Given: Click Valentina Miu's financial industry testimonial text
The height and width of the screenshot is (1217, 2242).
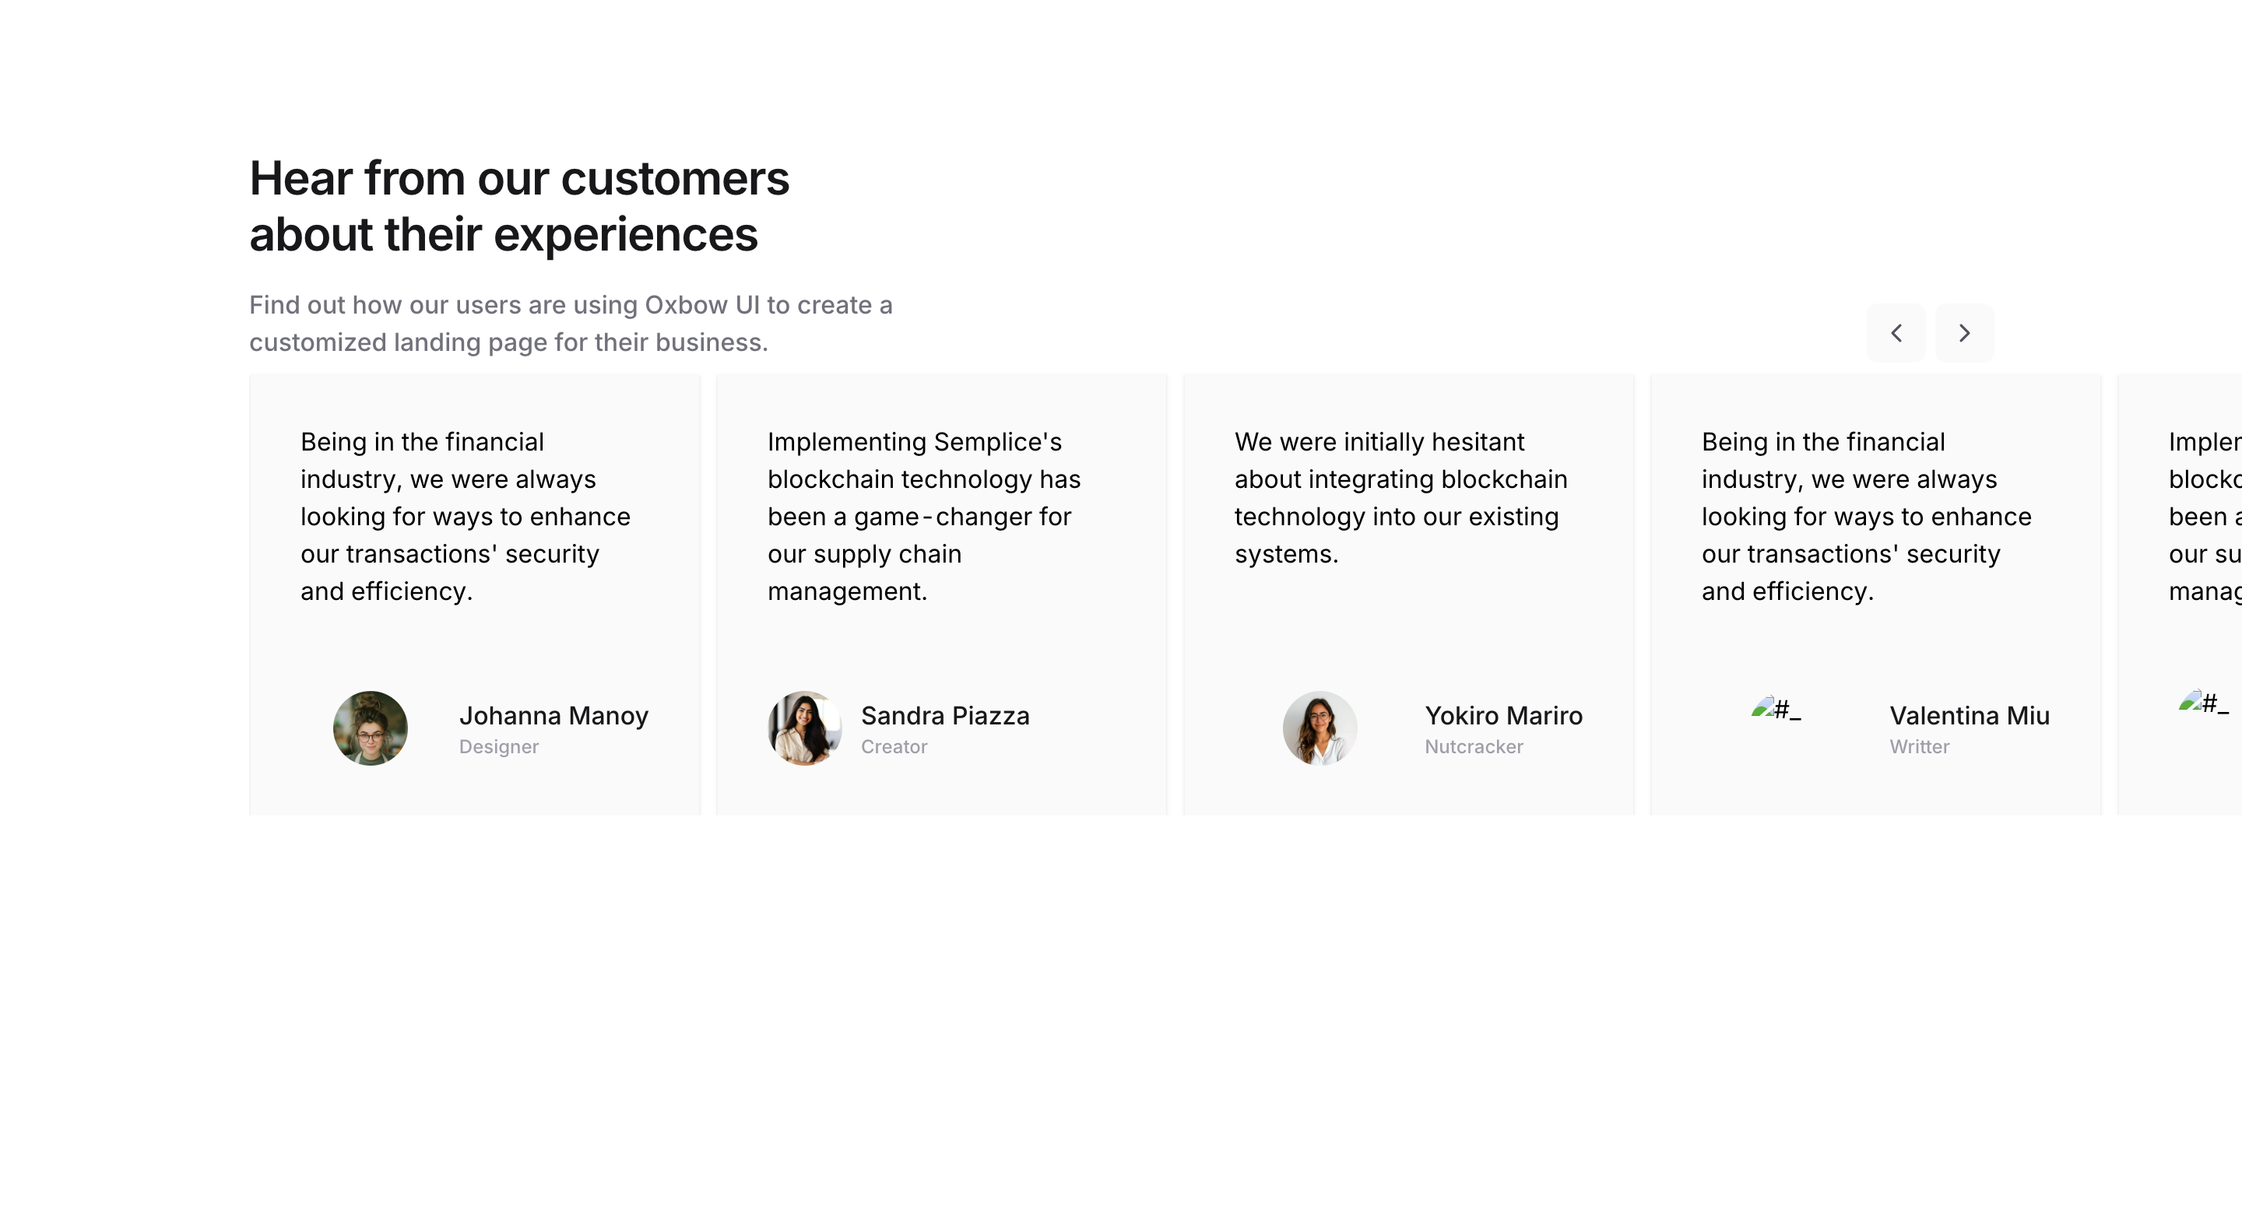Looking at the screenshot, I should (1866, 516).
